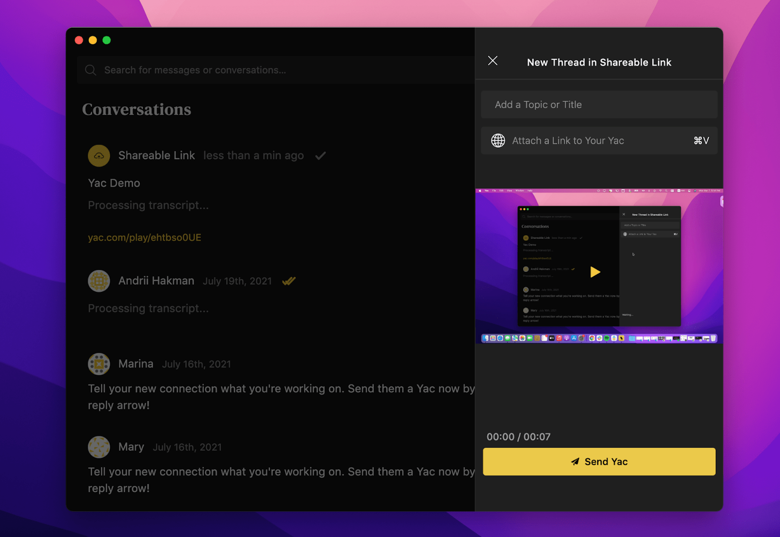
Task: Open the Yac Demo message title
Action: coord(114,183)
